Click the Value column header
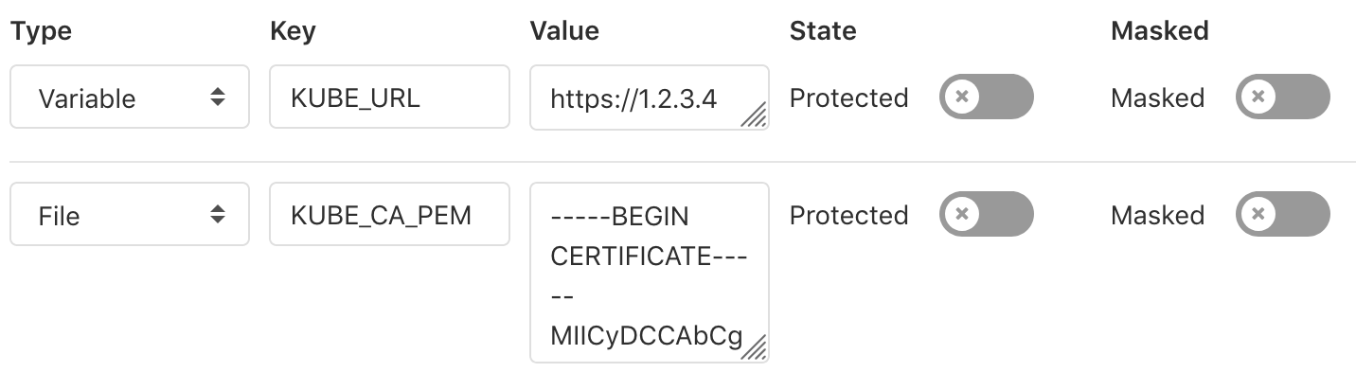 (x=564, y=30)
